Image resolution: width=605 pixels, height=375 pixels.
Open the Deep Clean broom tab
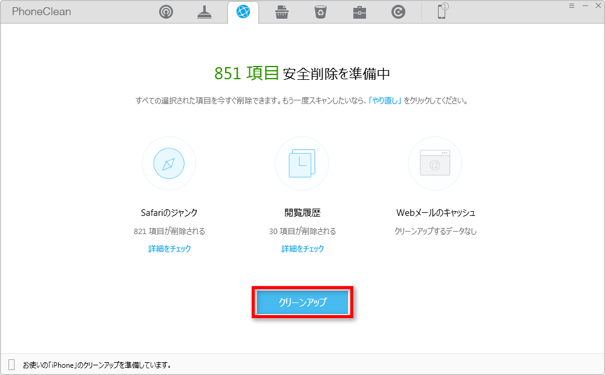[204, 12]
